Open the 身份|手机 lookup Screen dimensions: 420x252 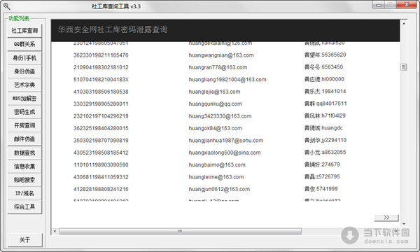click(x=24, y=58)
